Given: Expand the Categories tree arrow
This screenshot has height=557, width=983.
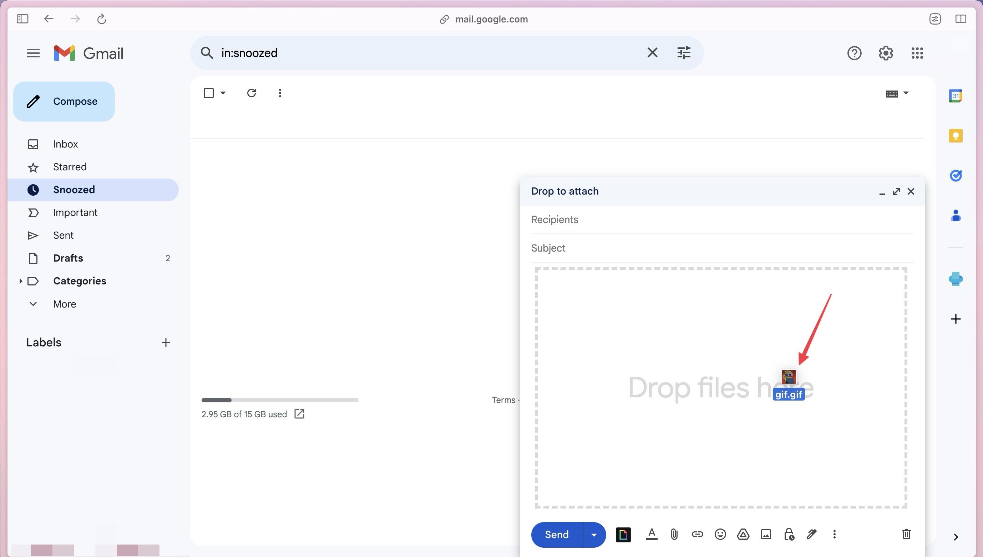Looking at the screenshot, I should (x=20, y=281).
